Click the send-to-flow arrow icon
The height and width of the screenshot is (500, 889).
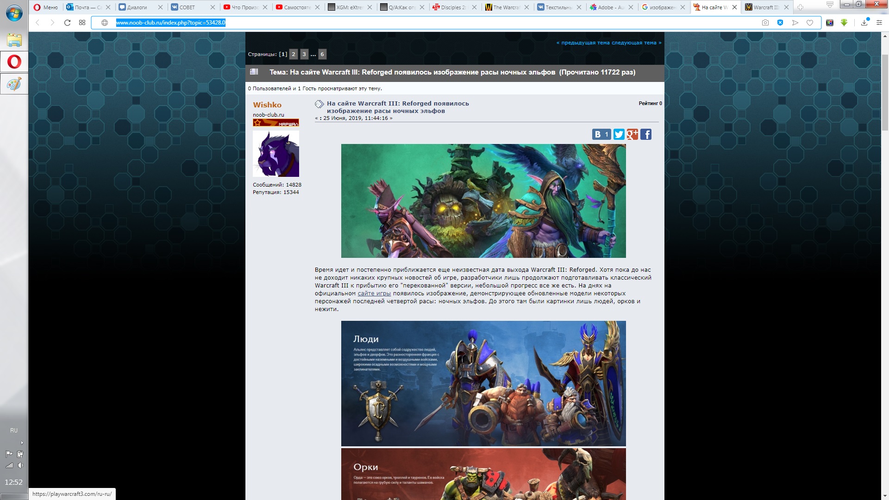point(795,23)
